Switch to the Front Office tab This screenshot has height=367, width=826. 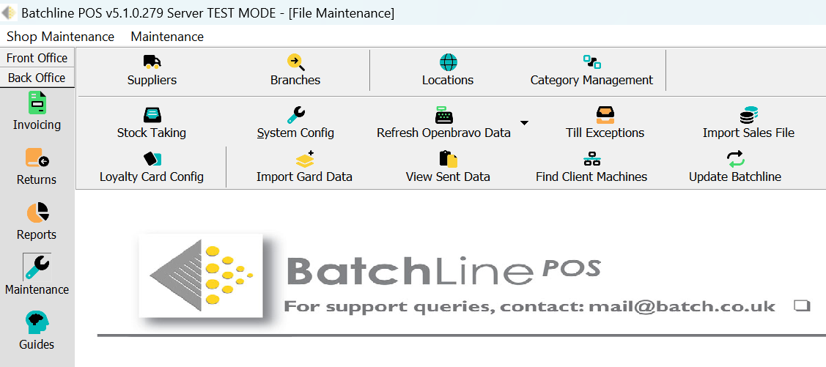click(37, 58)
